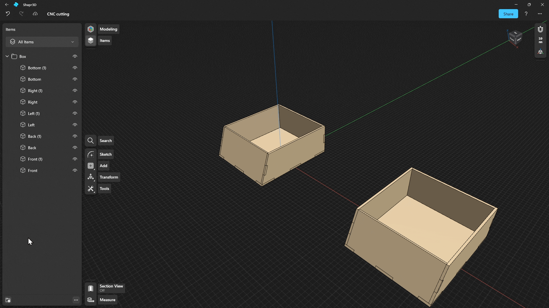Create a new folder in Items panel
549x308 pixels.
click(x=8, y=300)
